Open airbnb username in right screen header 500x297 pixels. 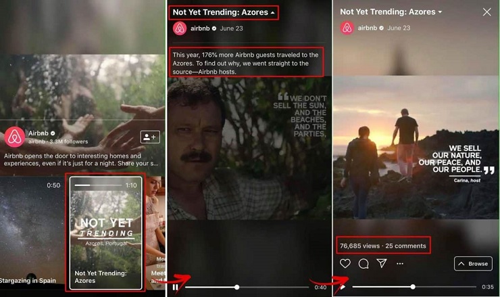[x=368, y=28]
